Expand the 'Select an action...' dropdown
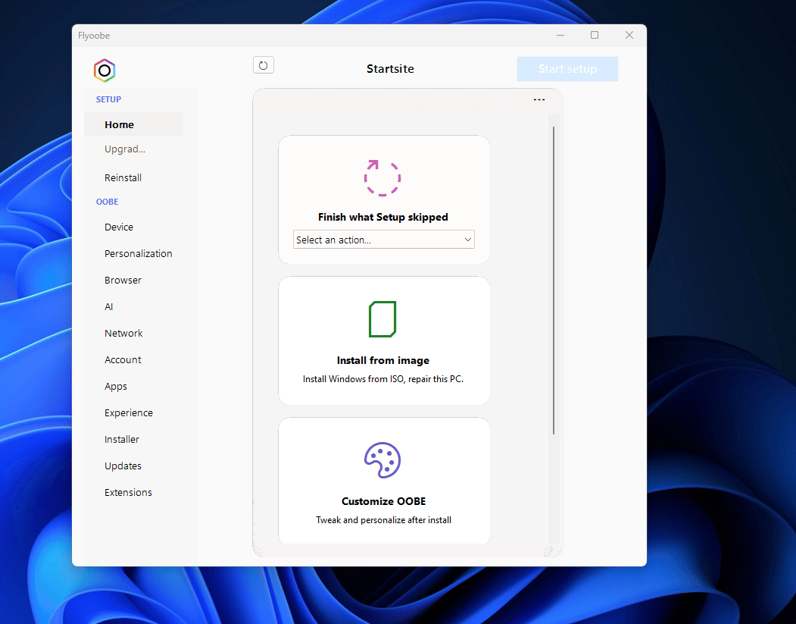Viewport: 796px width, 624px height. tap(384, 240)
